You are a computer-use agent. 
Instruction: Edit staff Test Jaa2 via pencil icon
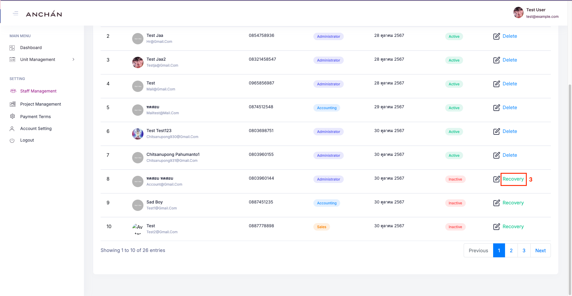coord(496,60)
